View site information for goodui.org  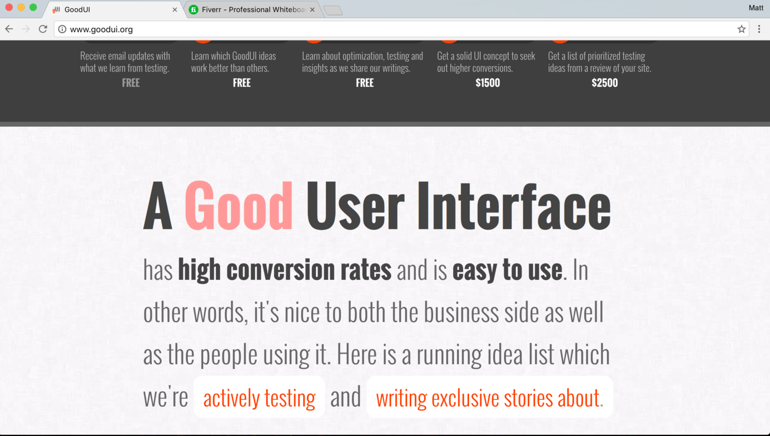coord(62,29)
